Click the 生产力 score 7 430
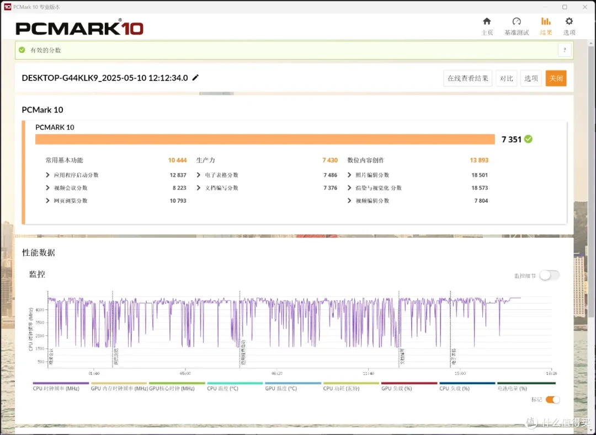 tap(330, 160)
